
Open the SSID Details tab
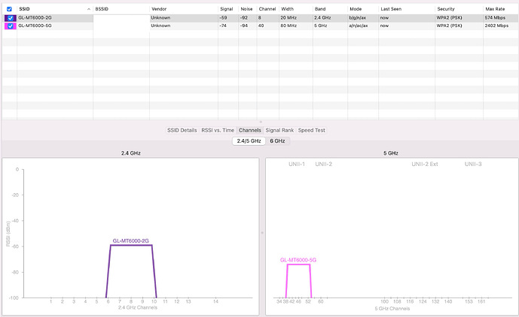(182, 130)
